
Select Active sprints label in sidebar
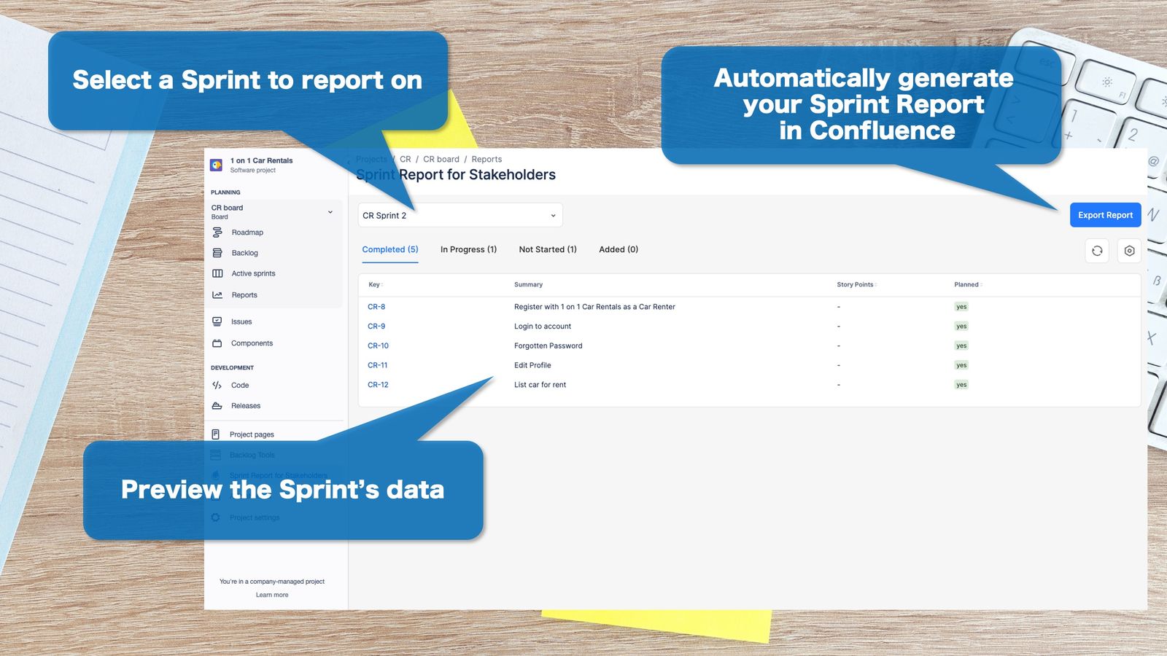(x=253, y=273)
